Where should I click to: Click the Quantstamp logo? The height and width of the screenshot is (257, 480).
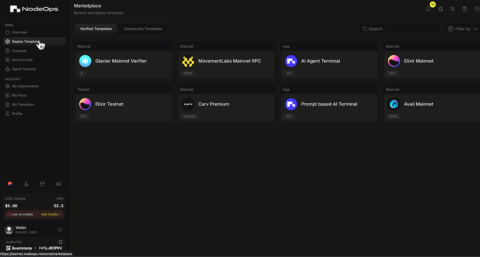pos(19,248)
